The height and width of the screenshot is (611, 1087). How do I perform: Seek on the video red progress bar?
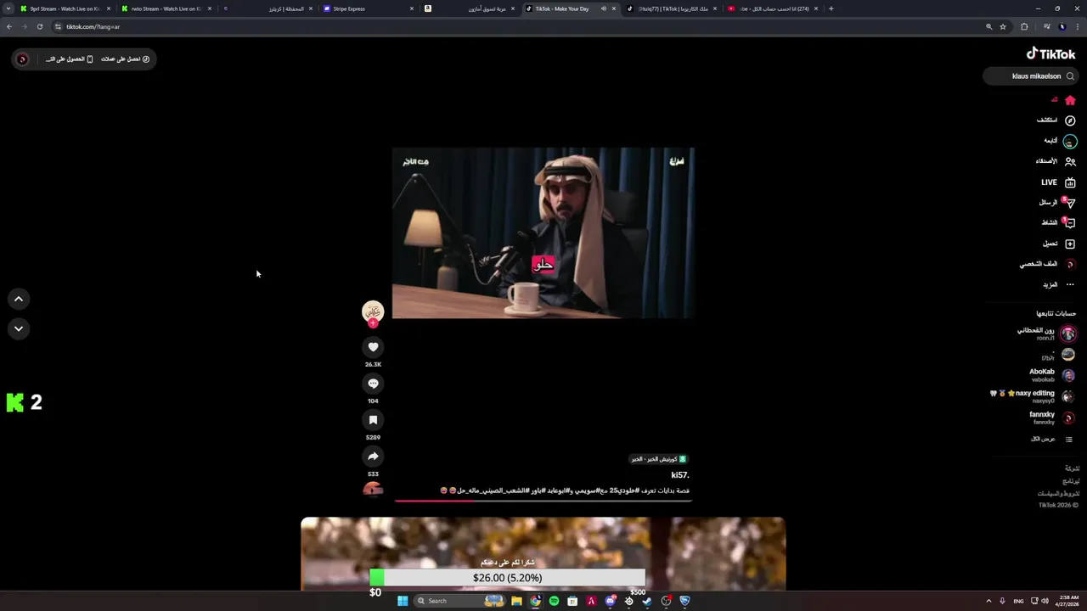[x=543, y=501]
